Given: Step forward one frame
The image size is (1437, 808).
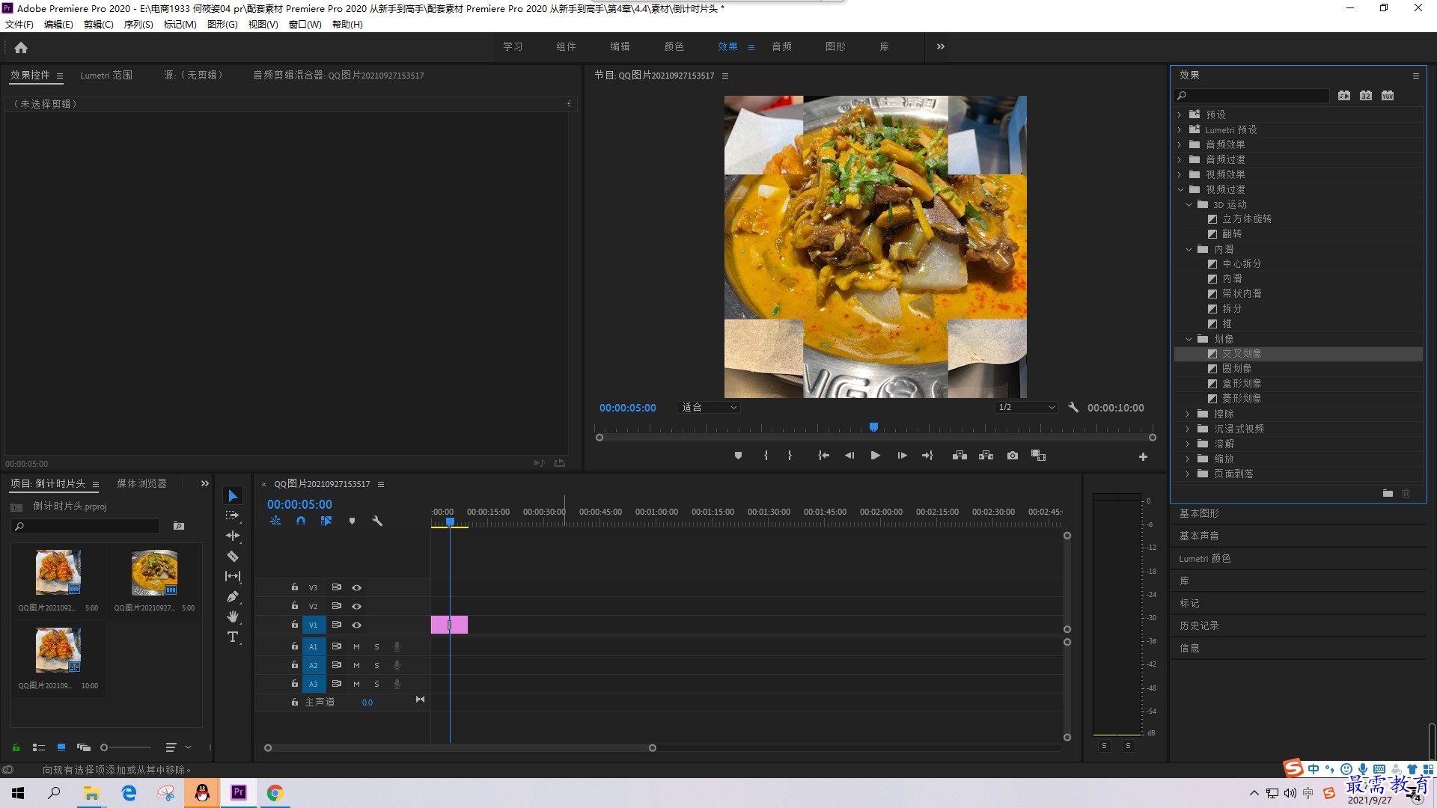Looking at the screenshot, I should click(902, 456).
